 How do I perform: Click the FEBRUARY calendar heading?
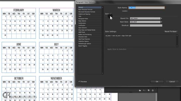(x=19, y=10)
